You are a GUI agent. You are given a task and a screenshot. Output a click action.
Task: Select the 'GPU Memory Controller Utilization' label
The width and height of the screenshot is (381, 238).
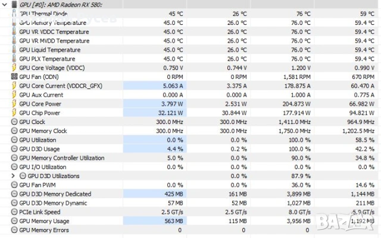[62, 158]
